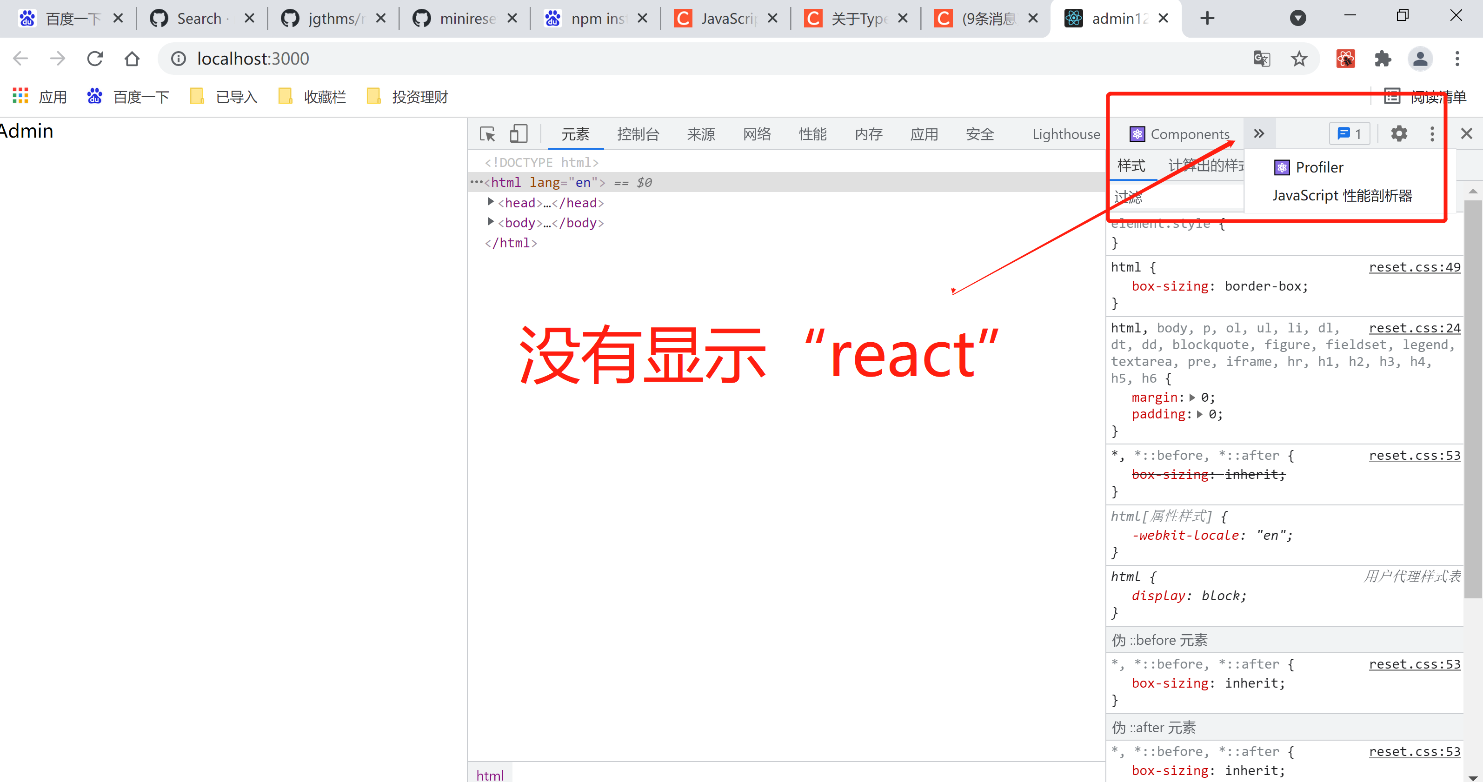Screen dimensions: 1483x782
Task: Open DevTools settings gear
Action: click(x=1399, y=134)
